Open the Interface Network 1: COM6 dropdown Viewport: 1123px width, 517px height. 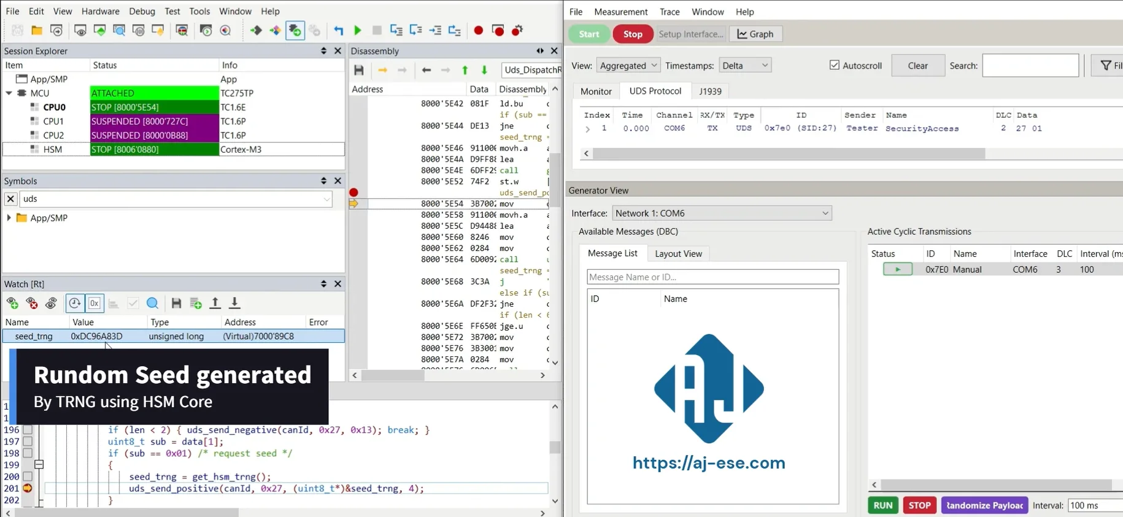pyautogui.click(x=722, y=213)
